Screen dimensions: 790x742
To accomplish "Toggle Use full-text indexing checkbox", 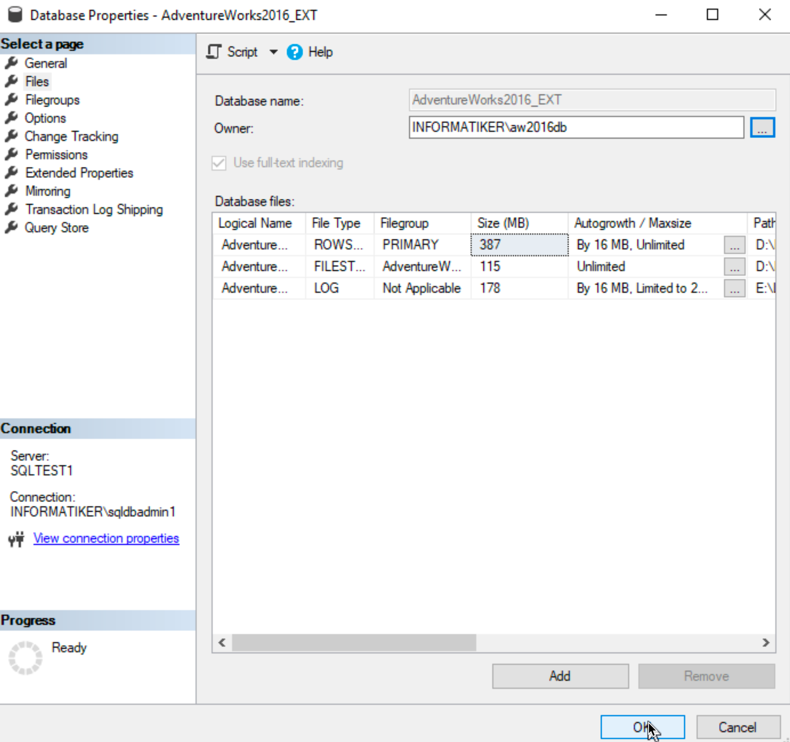I will pyautogui.click(x=219, y=163).
